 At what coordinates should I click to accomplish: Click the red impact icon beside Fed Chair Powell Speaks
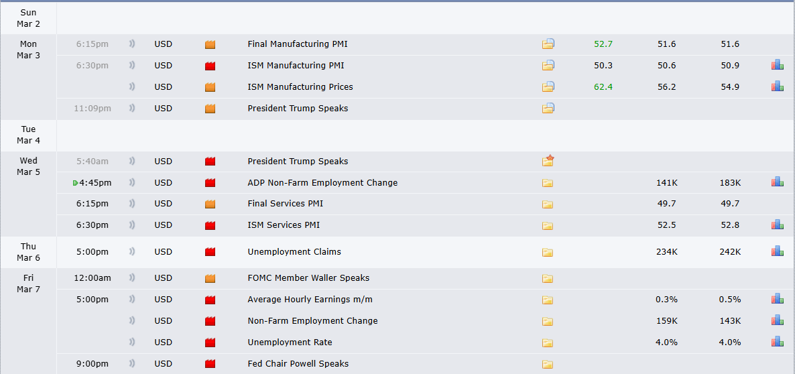click(x=210, y=364)
